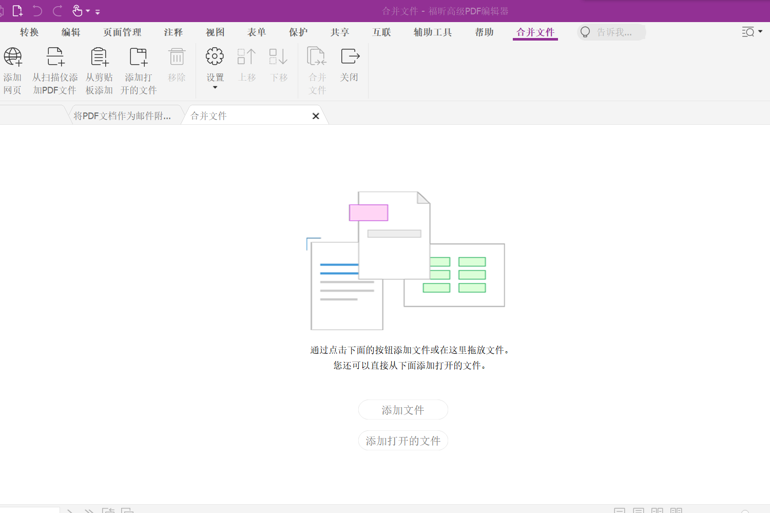
Task: Click the Merge Files (合并文件) ribbon icon
Action: (x=317, y=57)
